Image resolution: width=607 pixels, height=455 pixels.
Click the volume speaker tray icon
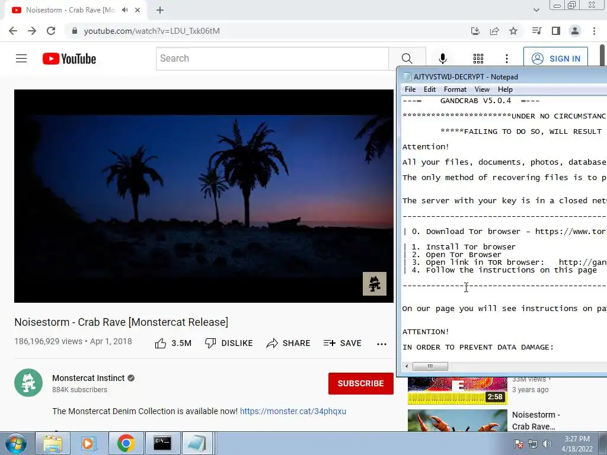coord(547,444)
